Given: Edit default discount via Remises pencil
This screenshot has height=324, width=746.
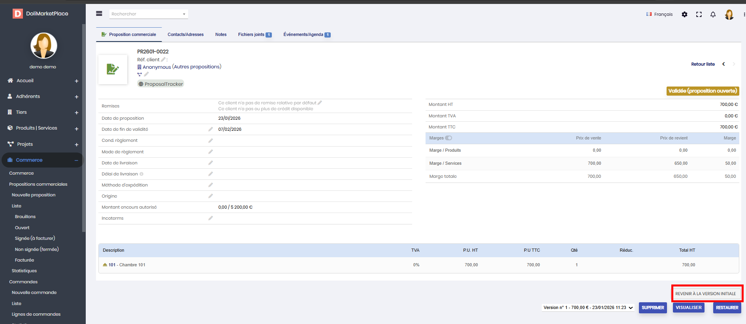Looking at the screenshot, I should click(x=320, y=103).
